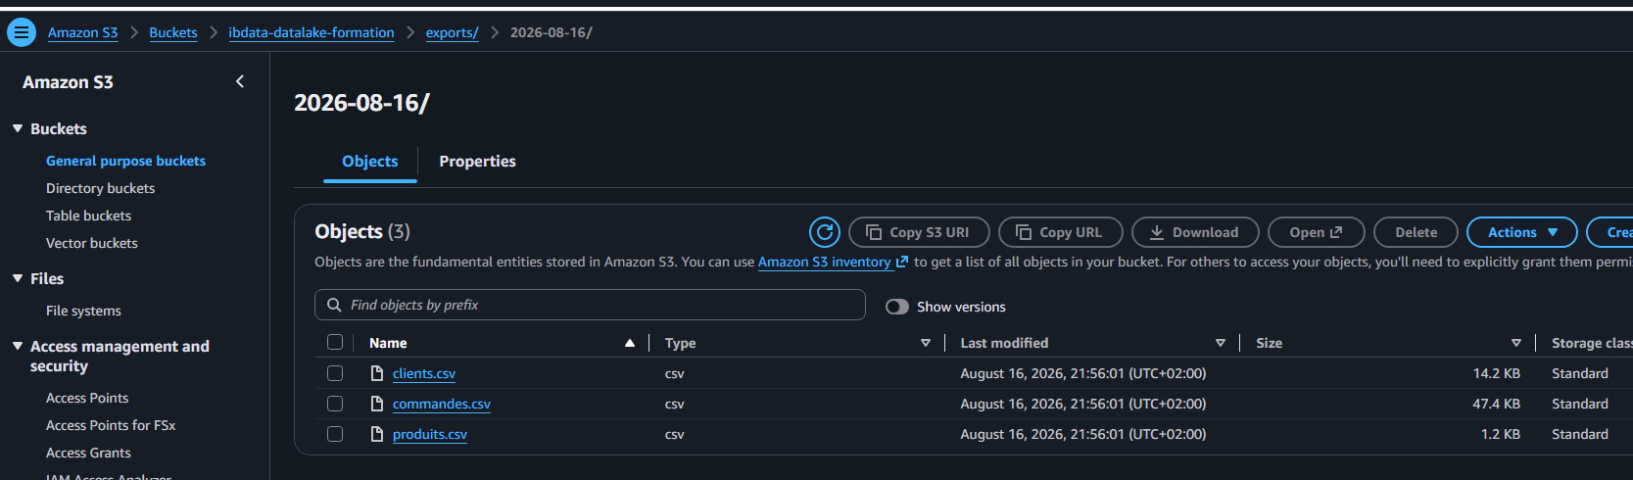Screen dimensions: 1633x480
Task: Switch to the Properties tab
Action: (x=477, y=162)
